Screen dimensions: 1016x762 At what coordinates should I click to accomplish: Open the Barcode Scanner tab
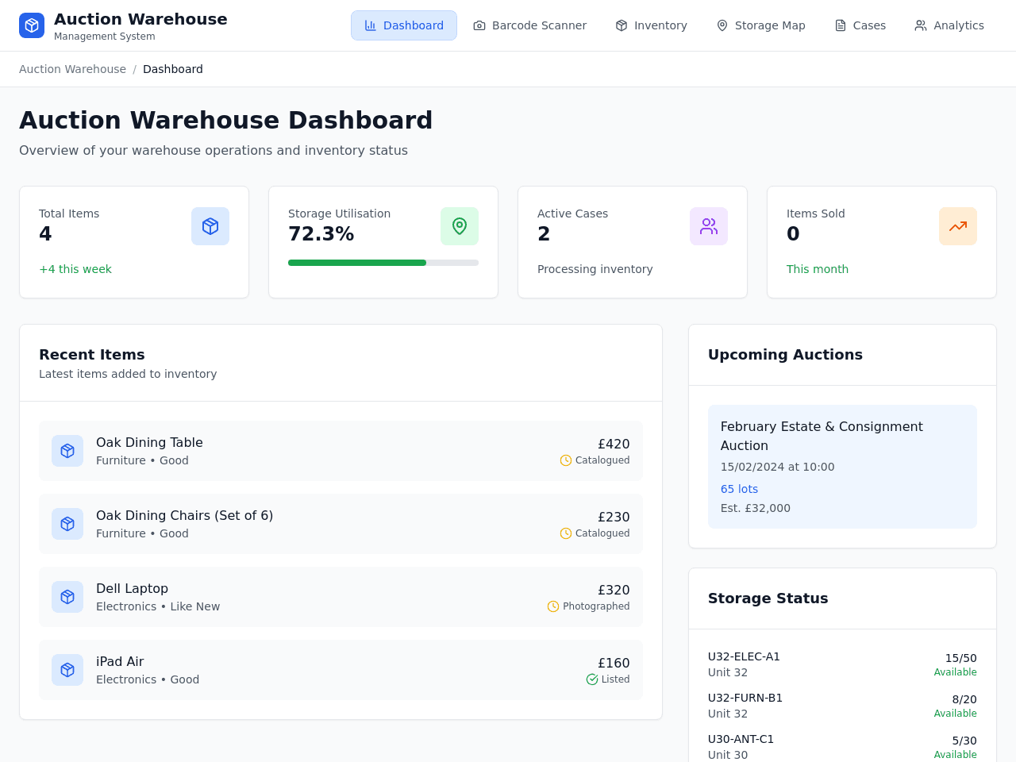click(529, 25)
